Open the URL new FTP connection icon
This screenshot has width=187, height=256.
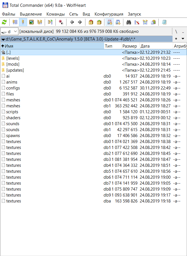click(118, 22)
